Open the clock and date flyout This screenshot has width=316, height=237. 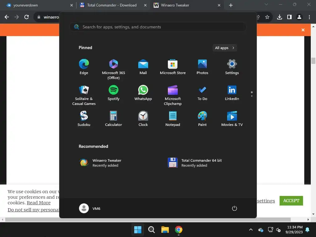[294, 230]
